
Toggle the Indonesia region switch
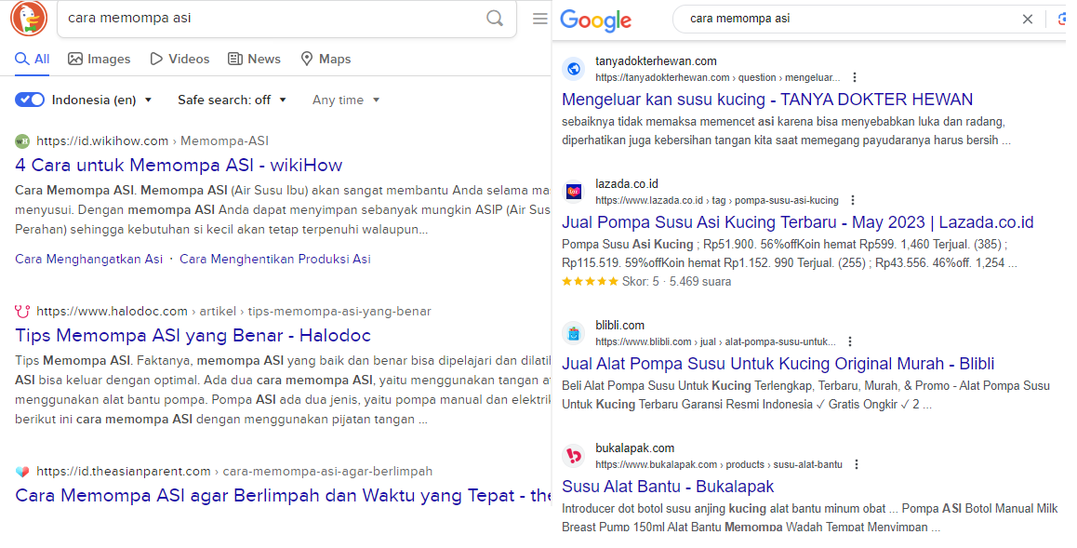[30, 100]
